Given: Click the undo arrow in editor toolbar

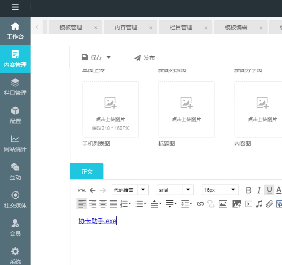Looking at the screenshot, I should pos(93,190).
